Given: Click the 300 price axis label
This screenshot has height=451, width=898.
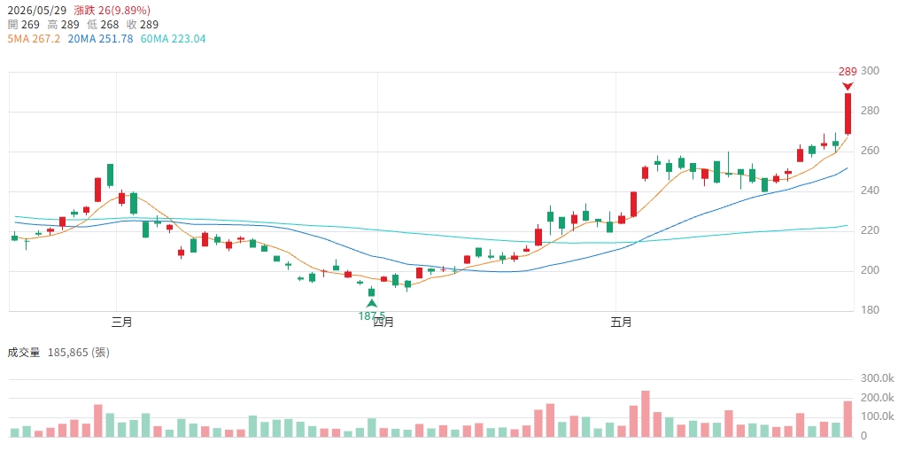Looking at the screenshot, I should [x=870, y=71].
